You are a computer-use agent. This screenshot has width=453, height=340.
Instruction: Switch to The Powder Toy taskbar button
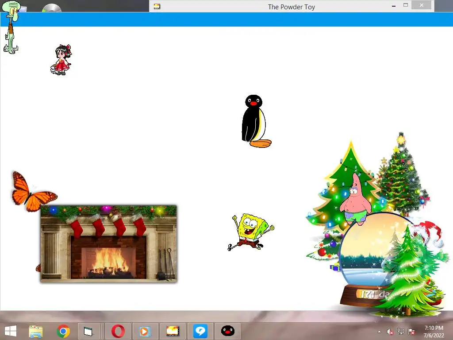(x=173, y=331)
